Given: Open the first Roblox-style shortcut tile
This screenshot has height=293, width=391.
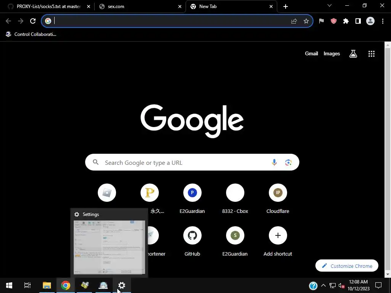Looking at the screenshot, I should [x=107, y=193].
